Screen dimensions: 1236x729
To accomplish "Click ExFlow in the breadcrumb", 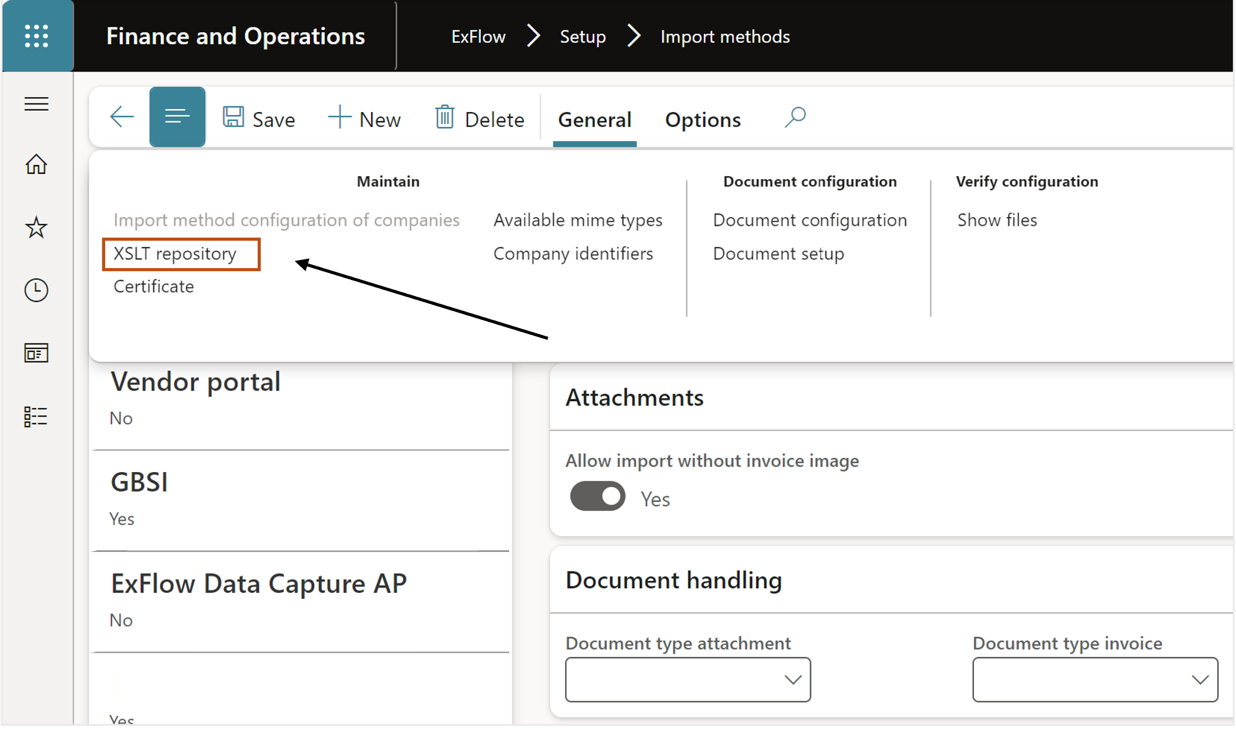I will [478, 37].
